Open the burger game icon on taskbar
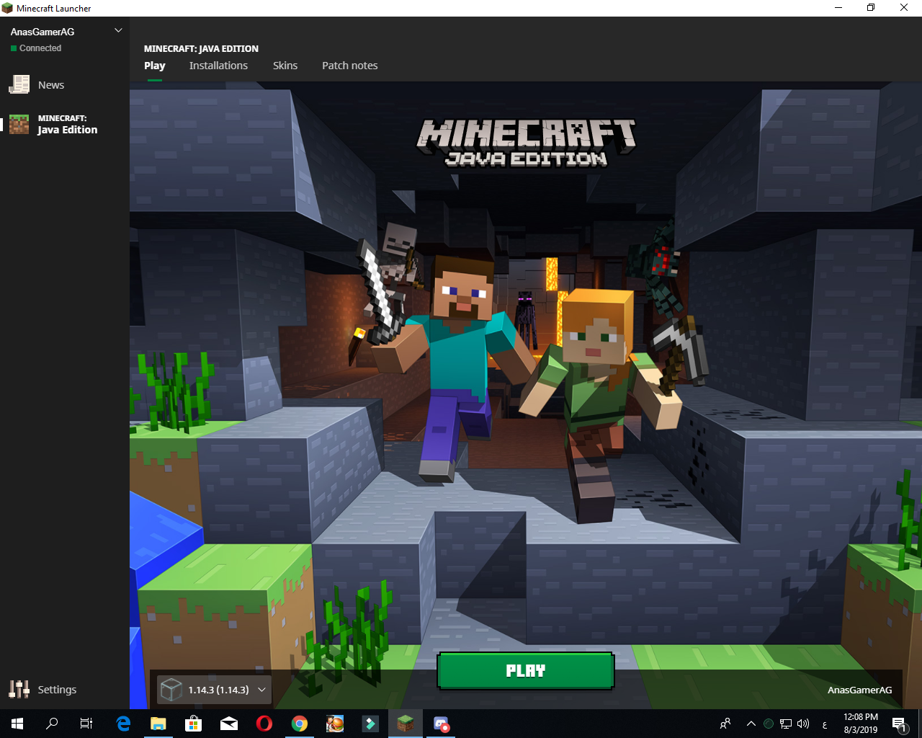This screenshot has width=922, height=738. (335, 724)
